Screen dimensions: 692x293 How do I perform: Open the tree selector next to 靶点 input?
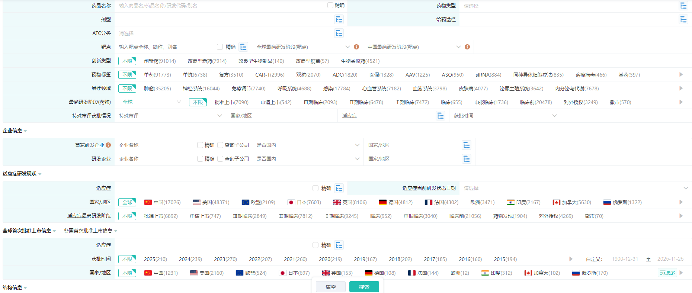tap(243, 47)
